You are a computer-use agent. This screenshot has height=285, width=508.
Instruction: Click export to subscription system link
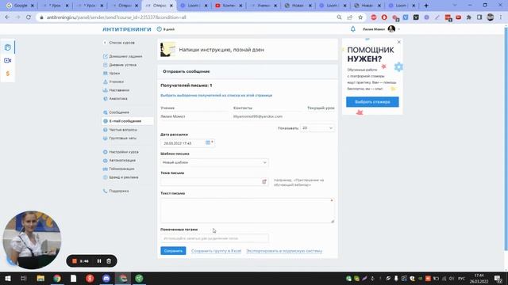284,251
